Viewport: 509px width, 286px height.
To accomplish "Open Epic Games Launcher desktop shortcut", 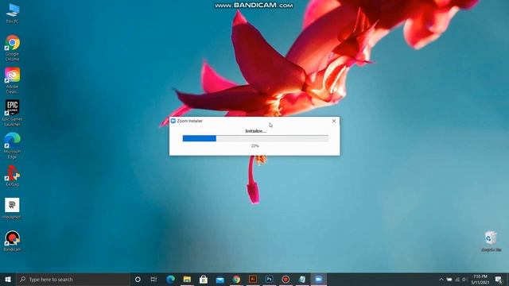I will [13, 113].
